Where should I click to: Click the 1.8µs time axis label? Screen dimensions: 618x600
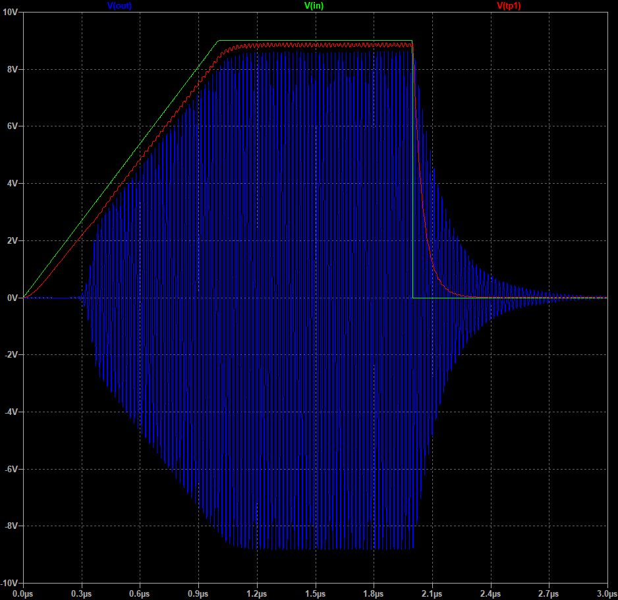(374, 593)
